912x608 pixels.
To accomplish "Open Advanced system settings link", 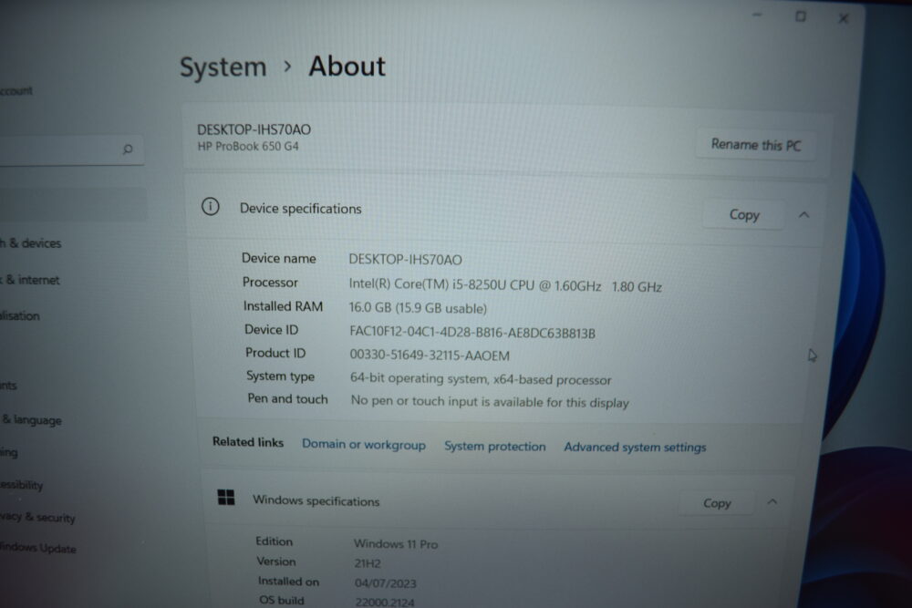I will pos(635,447).
